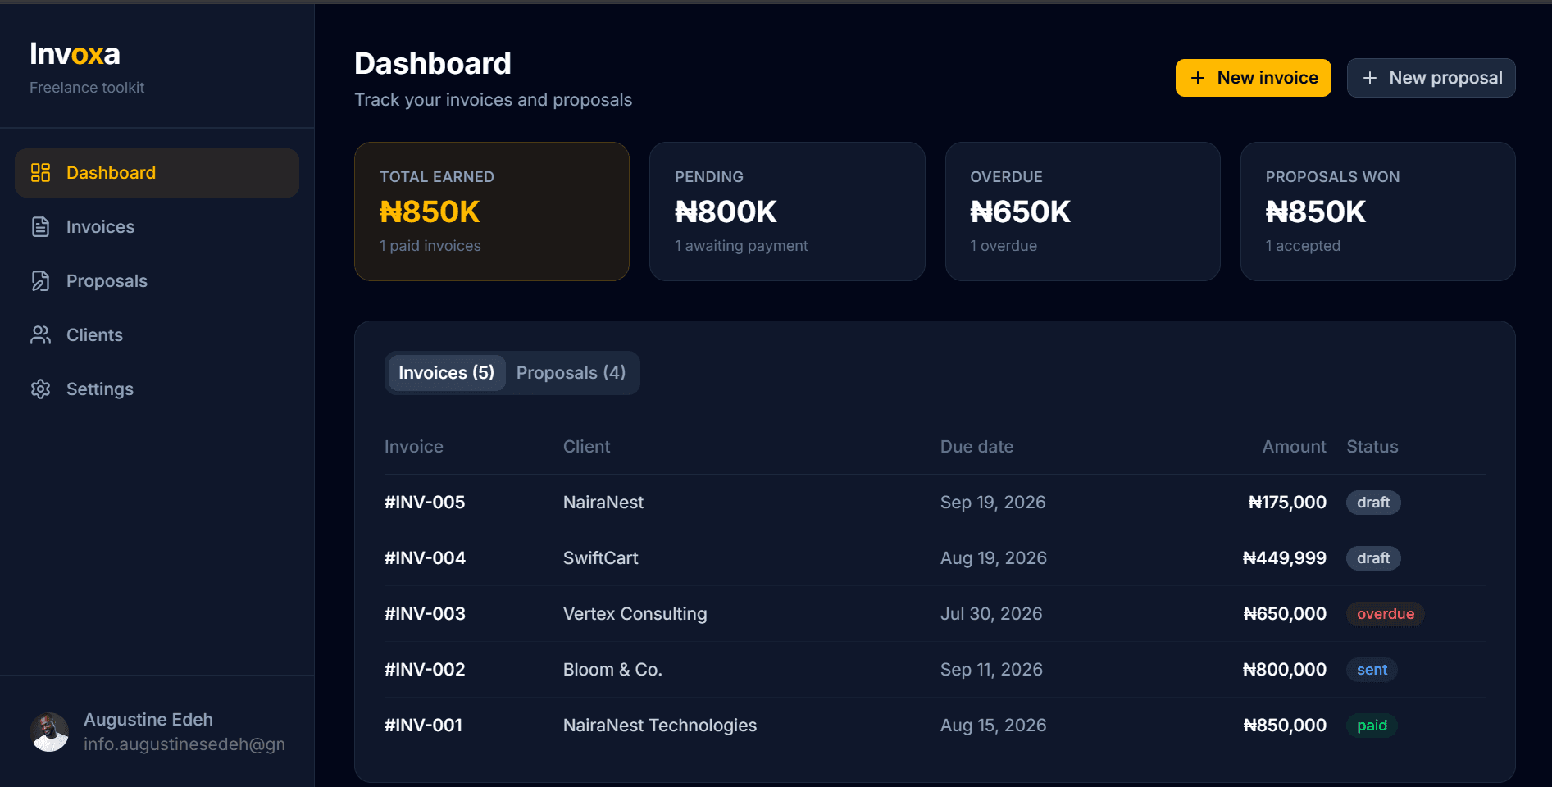
Task: Click the Clients people icon
Action: point(41,334)
